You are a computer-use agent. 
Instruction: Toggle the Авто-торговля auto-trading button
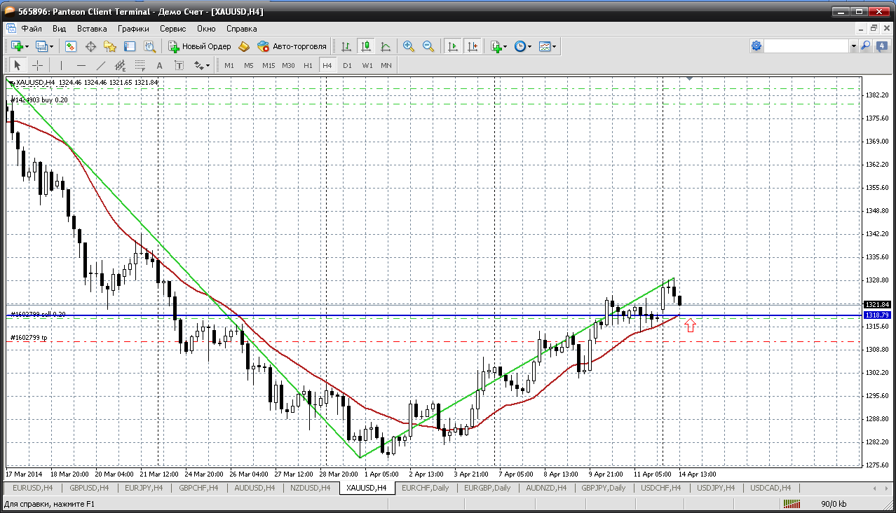point(292,46)
